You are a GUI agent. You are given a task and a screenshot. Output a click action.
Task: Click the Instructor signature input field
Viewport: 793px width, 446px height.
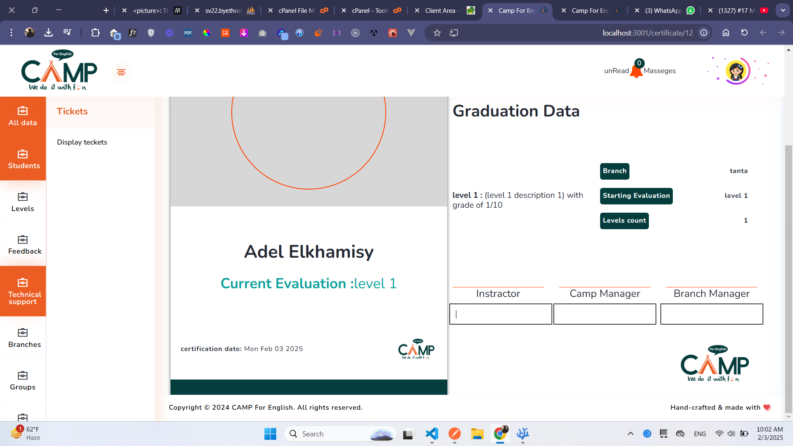(501, 314)
